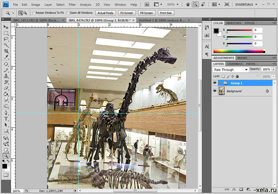Screen dimensions: 278x194
Task: Open the Pass Through blend mode dropdown
Action: (231, 70)
